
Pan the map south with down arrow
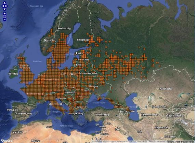click(4, 9)
